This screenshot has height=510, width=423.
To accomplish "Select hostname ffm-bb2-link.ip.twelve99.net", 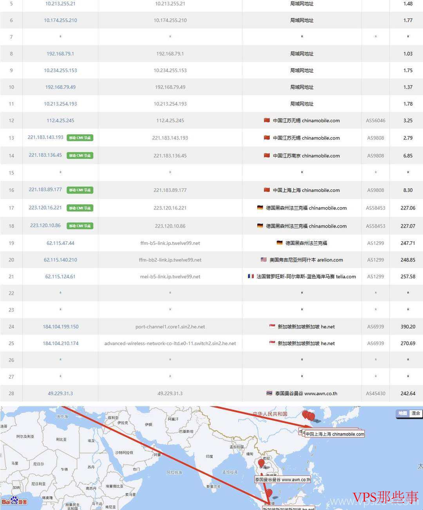I will click(170, 260).
